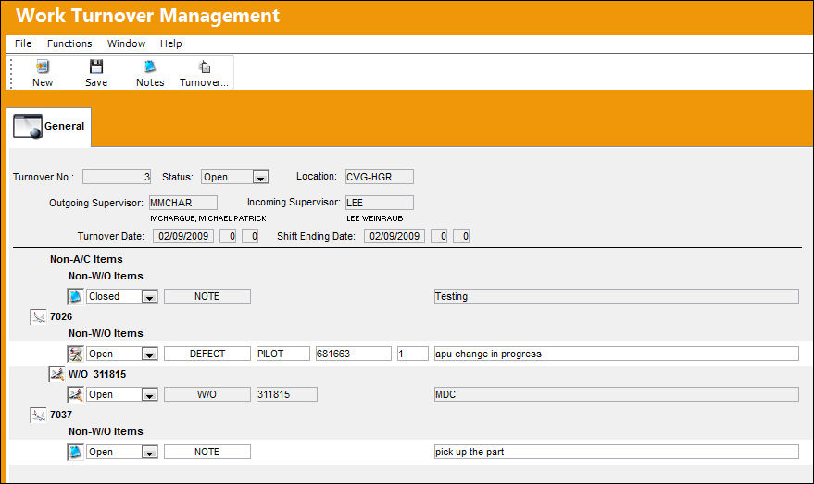
Task: Open the Functions menu
Action: point(69,43)
